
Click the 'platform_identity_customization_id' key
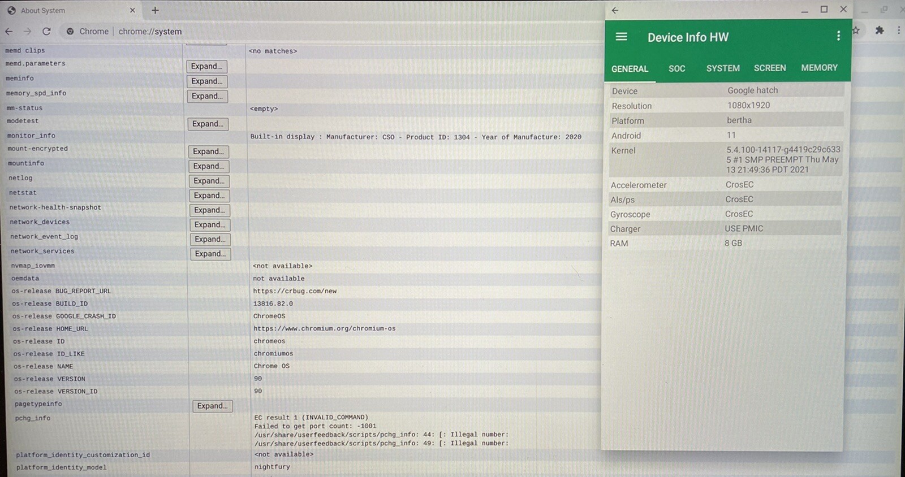click(83, 455)
